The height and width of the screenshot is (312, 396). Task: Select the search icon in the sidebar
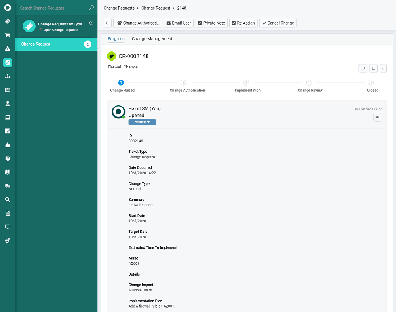click(x=7, y=199)
